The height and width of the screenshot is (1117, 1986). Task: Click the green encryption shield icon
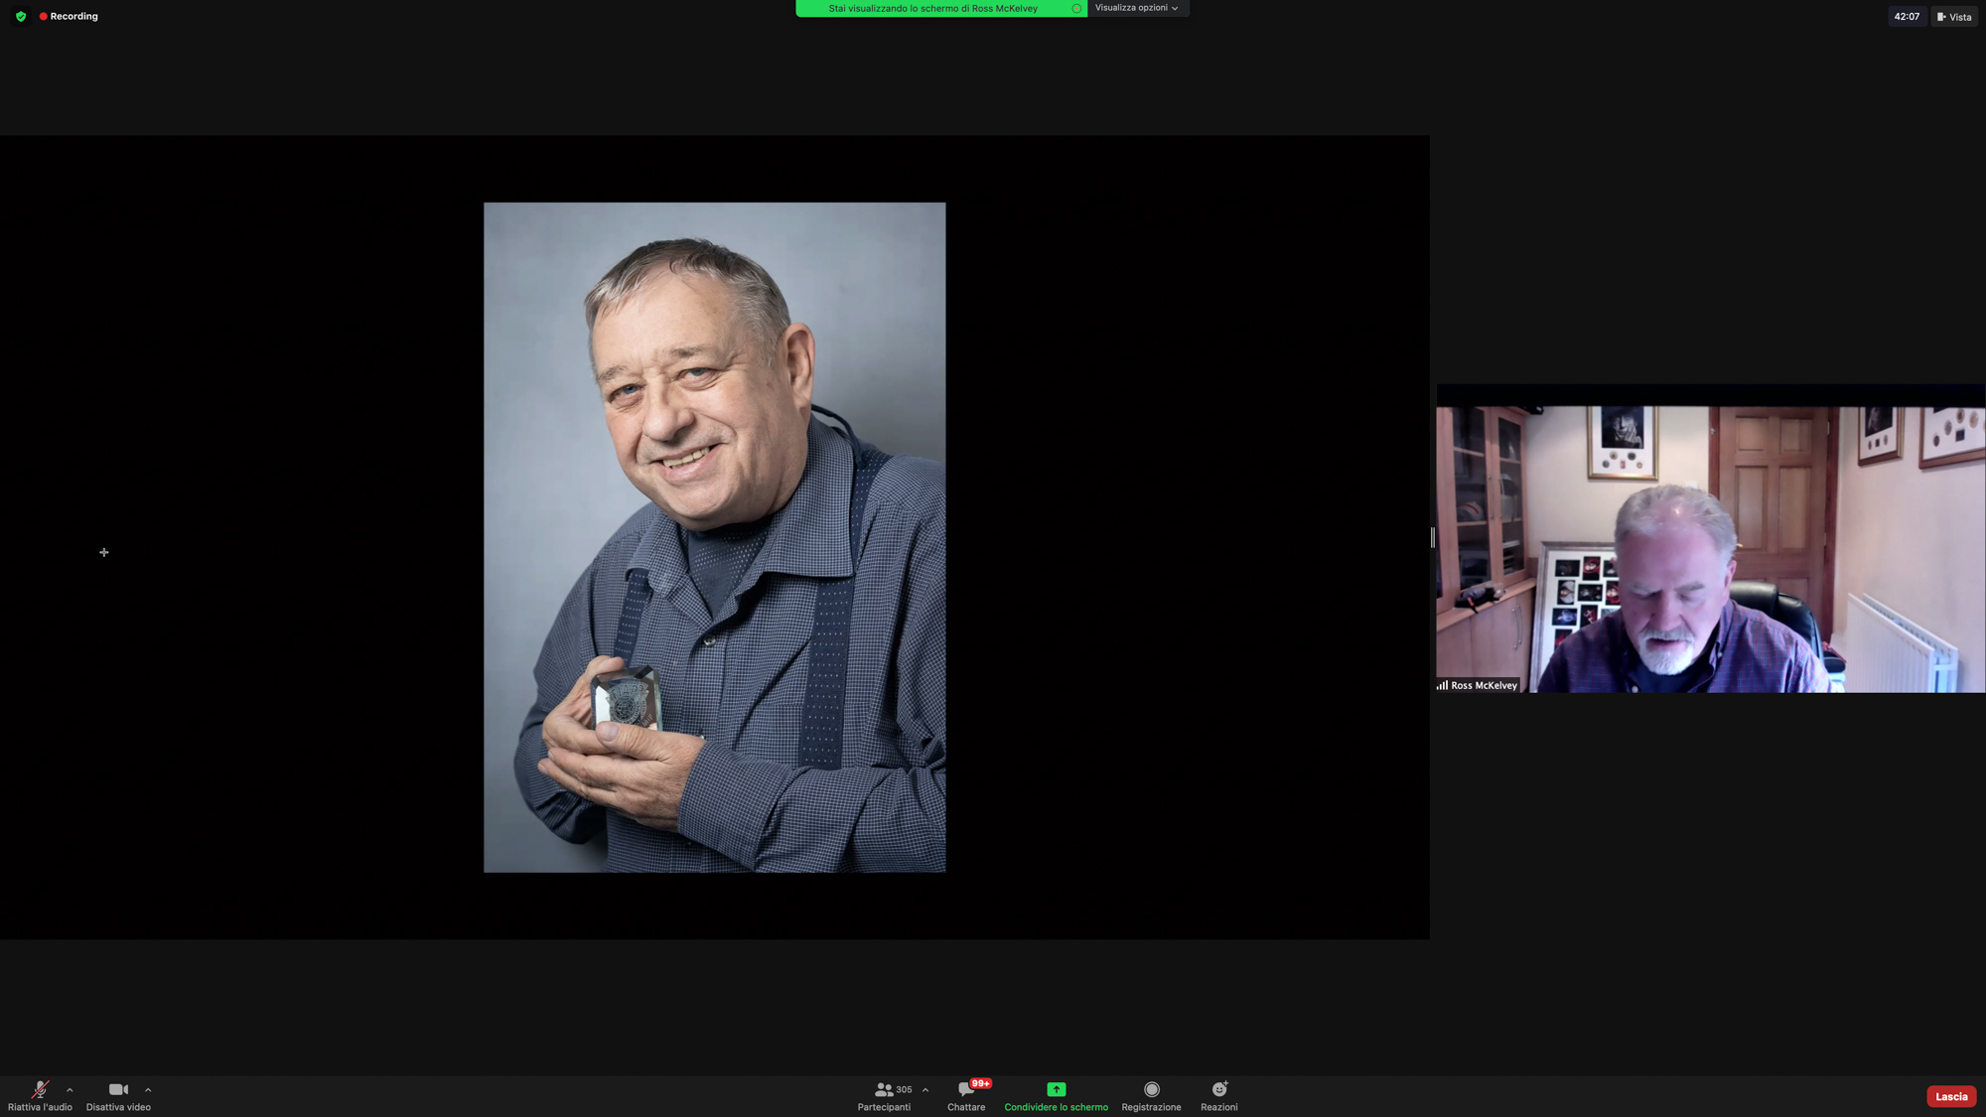point(21,16)
